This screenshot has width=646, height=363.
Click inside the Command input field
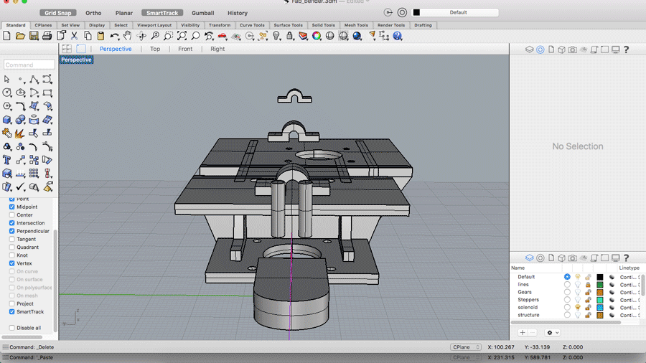(x=29, y=65)
